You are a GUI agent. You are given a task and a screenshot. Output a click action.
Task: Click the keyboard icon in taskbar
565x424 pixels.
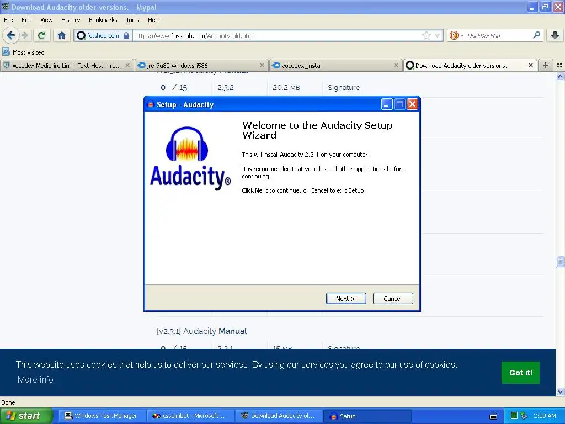pyautogui.click(x=493, y=416)
